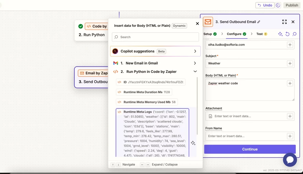Click the Code by Zapier badge on canvas

(96, 26)
